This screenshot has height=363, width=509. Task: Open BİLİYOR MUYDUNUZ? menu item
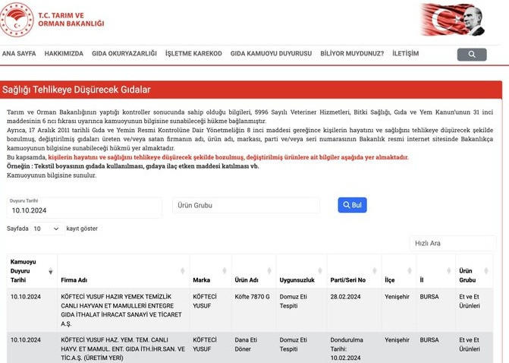[352, 54]
